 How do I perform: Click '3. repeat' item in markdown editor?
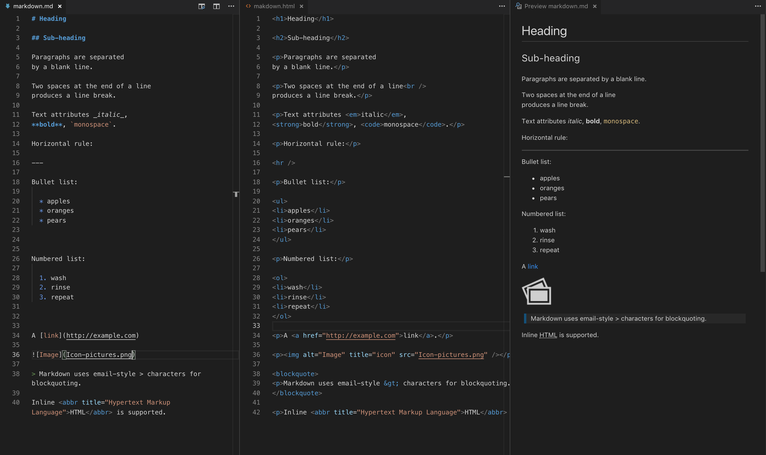pyautogui.click(x=57, y=297)
